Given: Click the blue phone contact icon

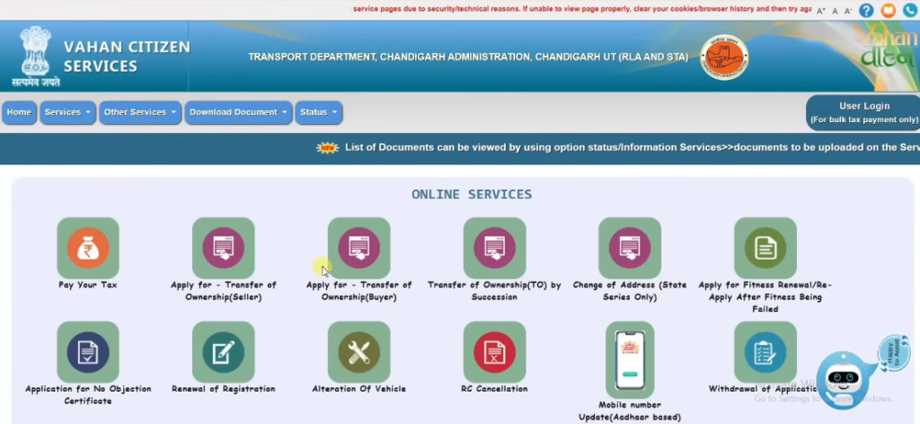Looking at the screenshot, I should (909, 11).
